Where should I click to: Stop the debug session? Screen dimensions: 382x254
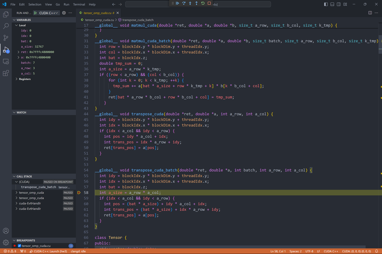click(x=209, y=3)
